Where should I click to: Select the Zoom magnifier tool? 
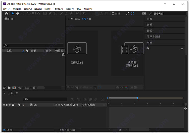click(23, 13)
